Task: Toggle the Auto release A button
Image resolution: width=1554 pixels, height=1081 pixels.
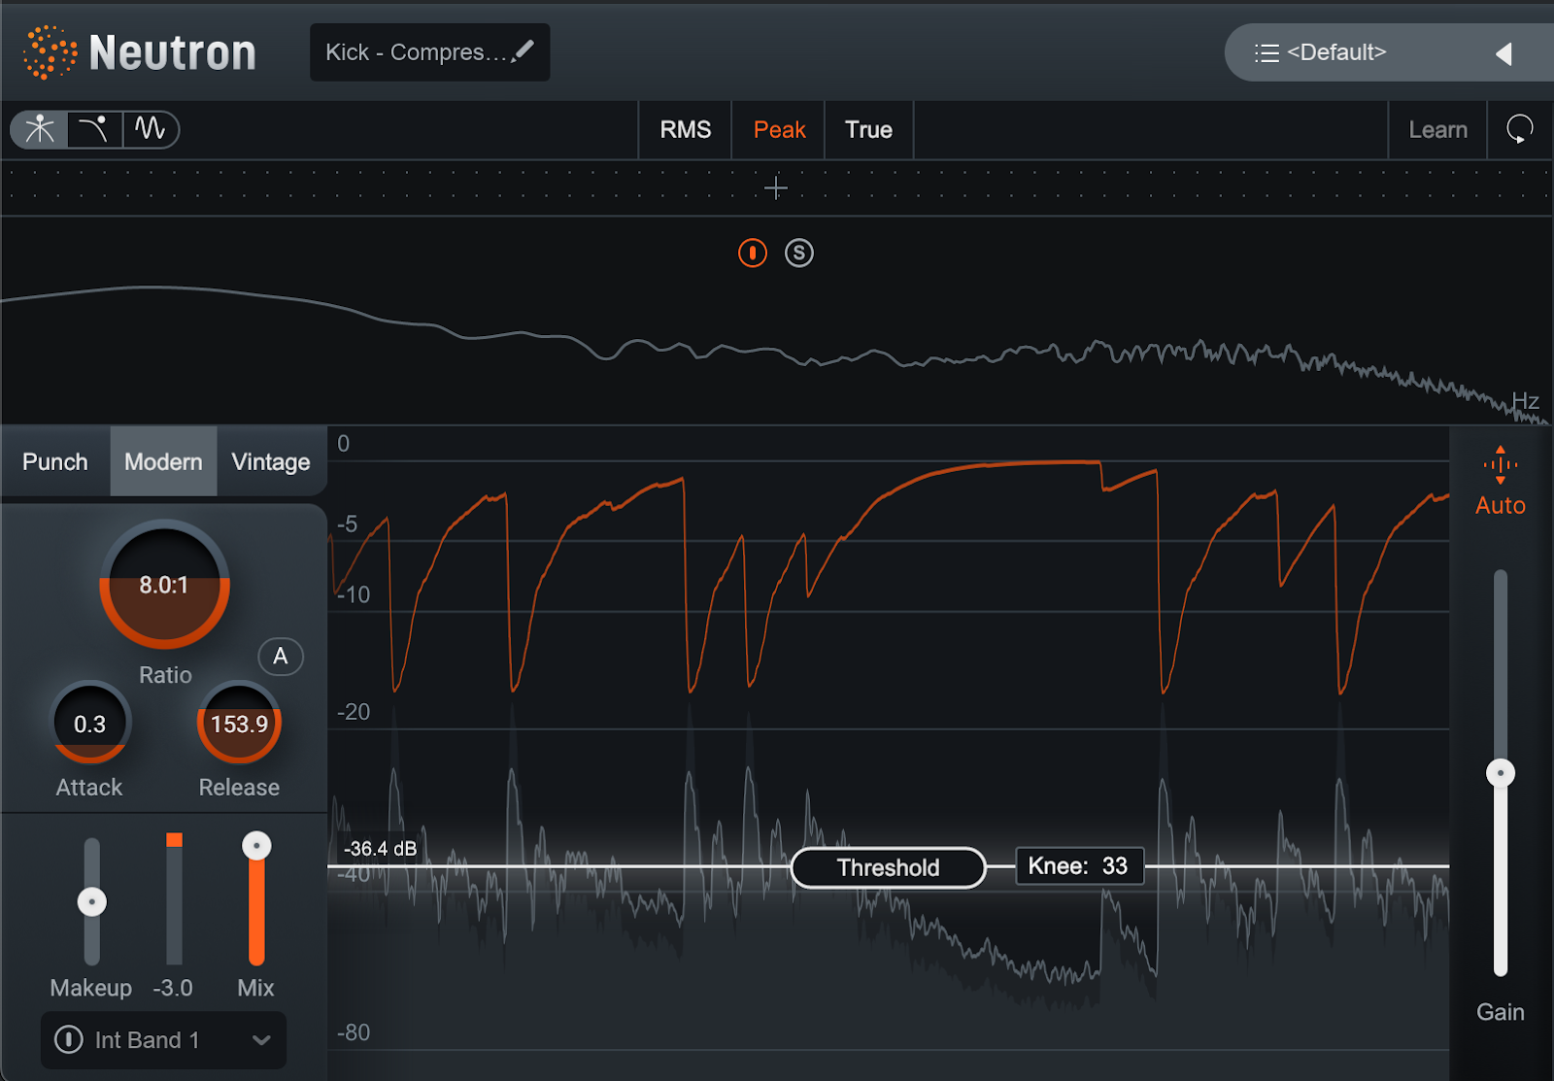Action: click(281, 657)
